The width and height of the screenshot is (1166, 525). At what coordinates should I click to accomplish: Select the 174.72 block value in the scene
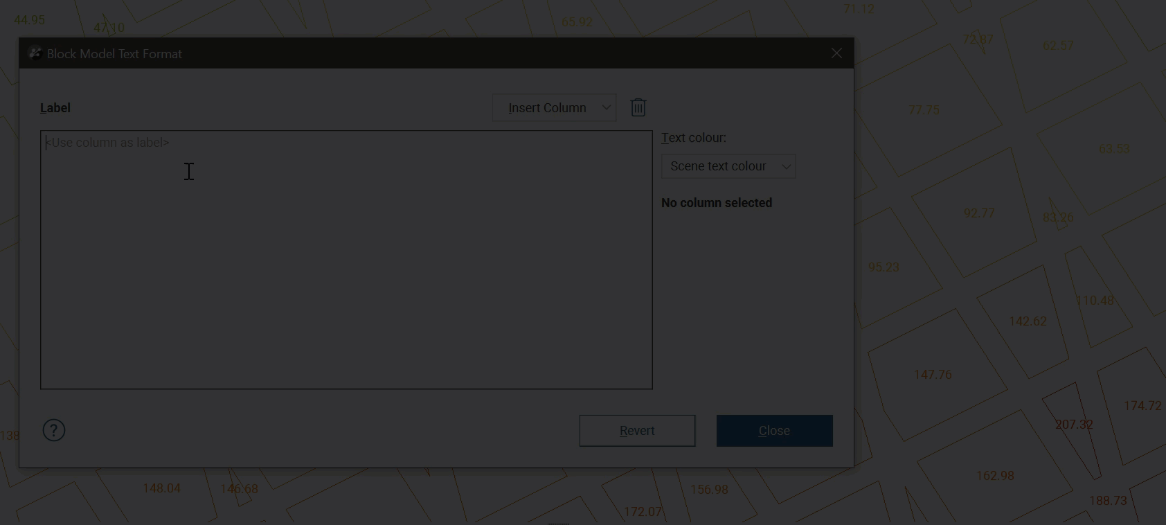coord(1142,406)
